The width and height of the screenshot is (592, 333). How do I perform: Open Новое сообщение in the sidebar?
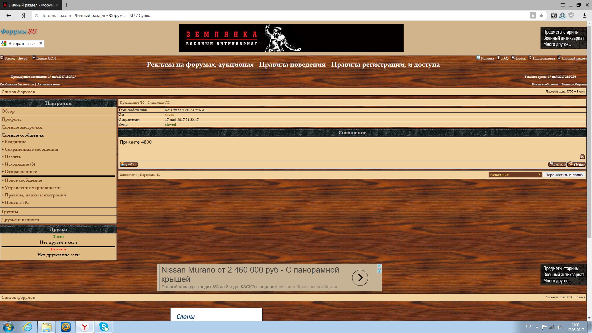point(23,180)
